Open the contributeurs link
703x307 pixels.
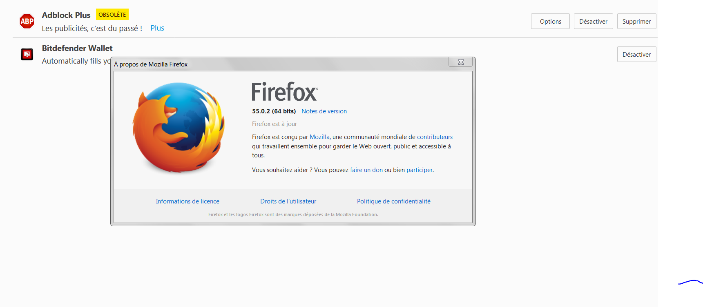click(x=435, y=137)
